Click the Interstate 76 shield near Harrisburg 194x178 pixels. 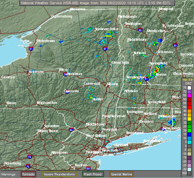click(28, 166)
